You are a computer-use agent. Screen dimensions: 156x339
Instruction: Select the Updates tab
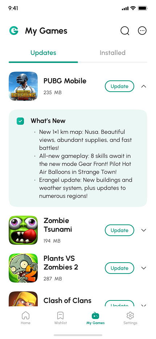[x=44, y=53]
